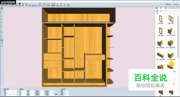Click the top dimension field in current-size group
The width and height of the screenshot is (180, 97).
(x=66, y=91)
